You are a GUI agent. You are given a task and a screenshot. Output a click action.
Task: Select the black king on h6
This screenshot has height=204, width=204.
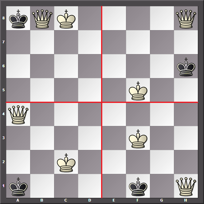tap(186, 66)
